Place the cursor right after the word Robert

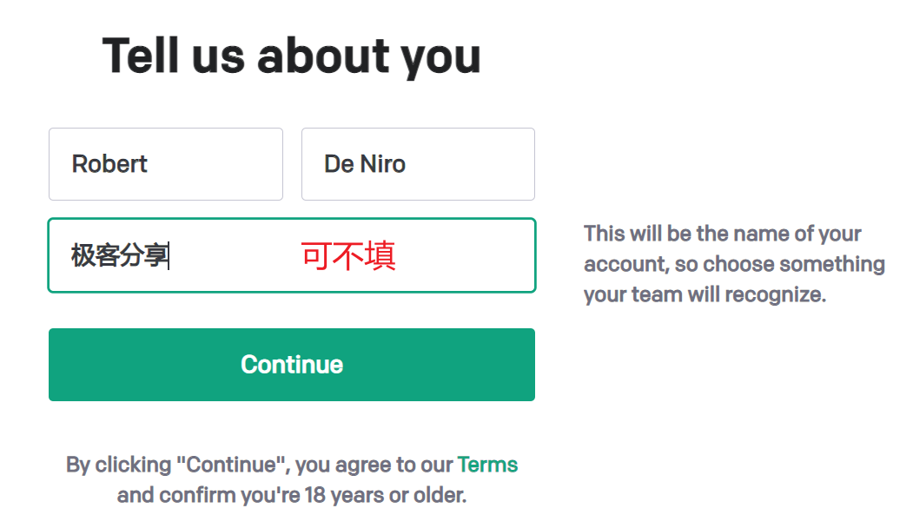pyautogui.click(x=149, y=164)
